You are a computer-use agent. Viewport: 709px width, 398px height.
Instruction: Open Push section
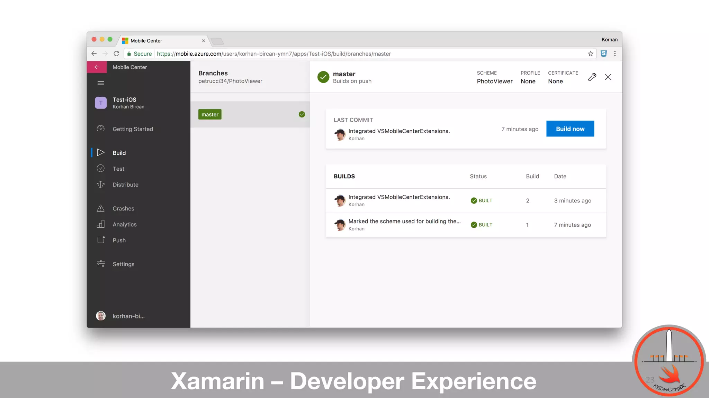[119, 240]
